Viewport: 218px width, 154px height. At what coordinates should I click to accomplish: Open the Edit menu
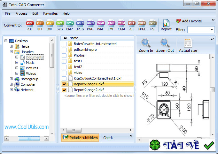pos(35,13)
